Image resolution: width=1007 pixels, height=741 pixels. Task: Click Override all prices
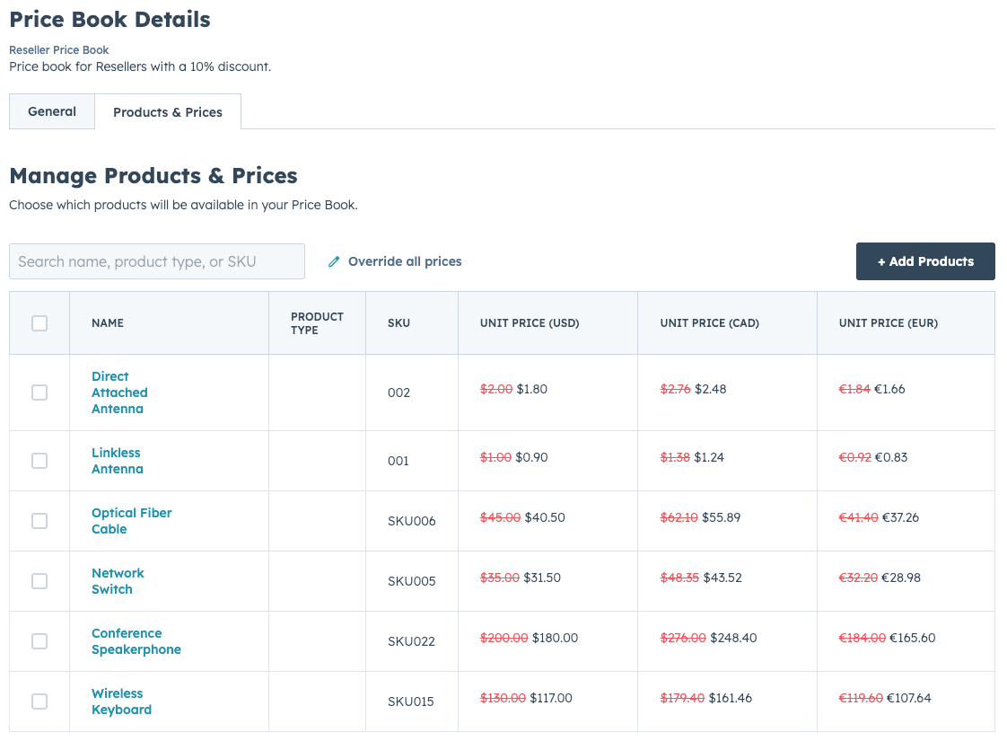tap(404, 261)
